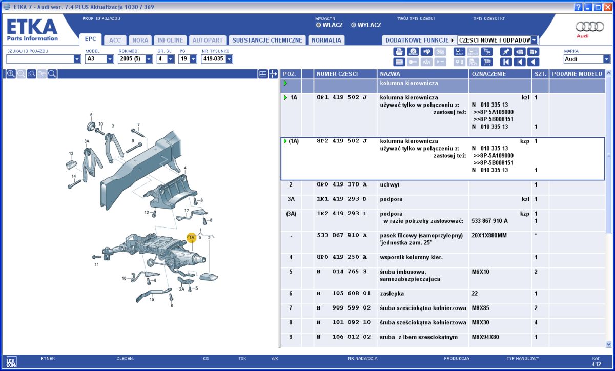Click green arrow on the (1A) row
615x371 pixels.
(x=285, y=141)
